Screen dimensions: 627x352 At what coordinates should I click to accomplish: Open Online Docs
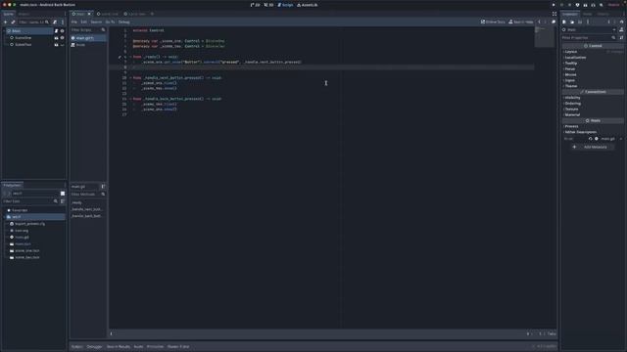click(x=493, y=22)
